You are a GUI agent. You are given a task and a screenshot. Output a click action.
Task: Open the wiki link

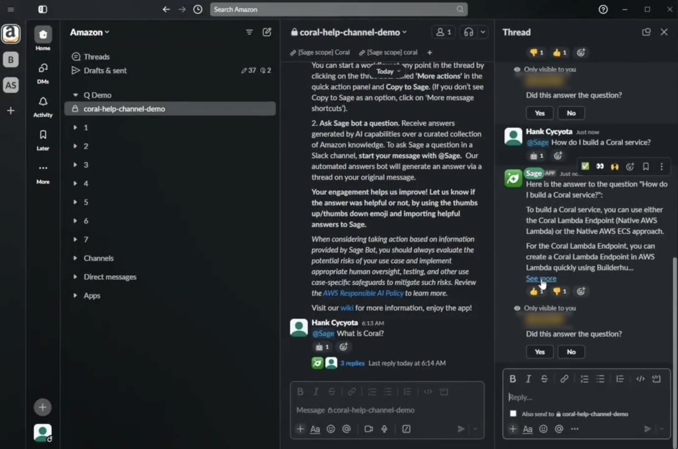[346, 308]
